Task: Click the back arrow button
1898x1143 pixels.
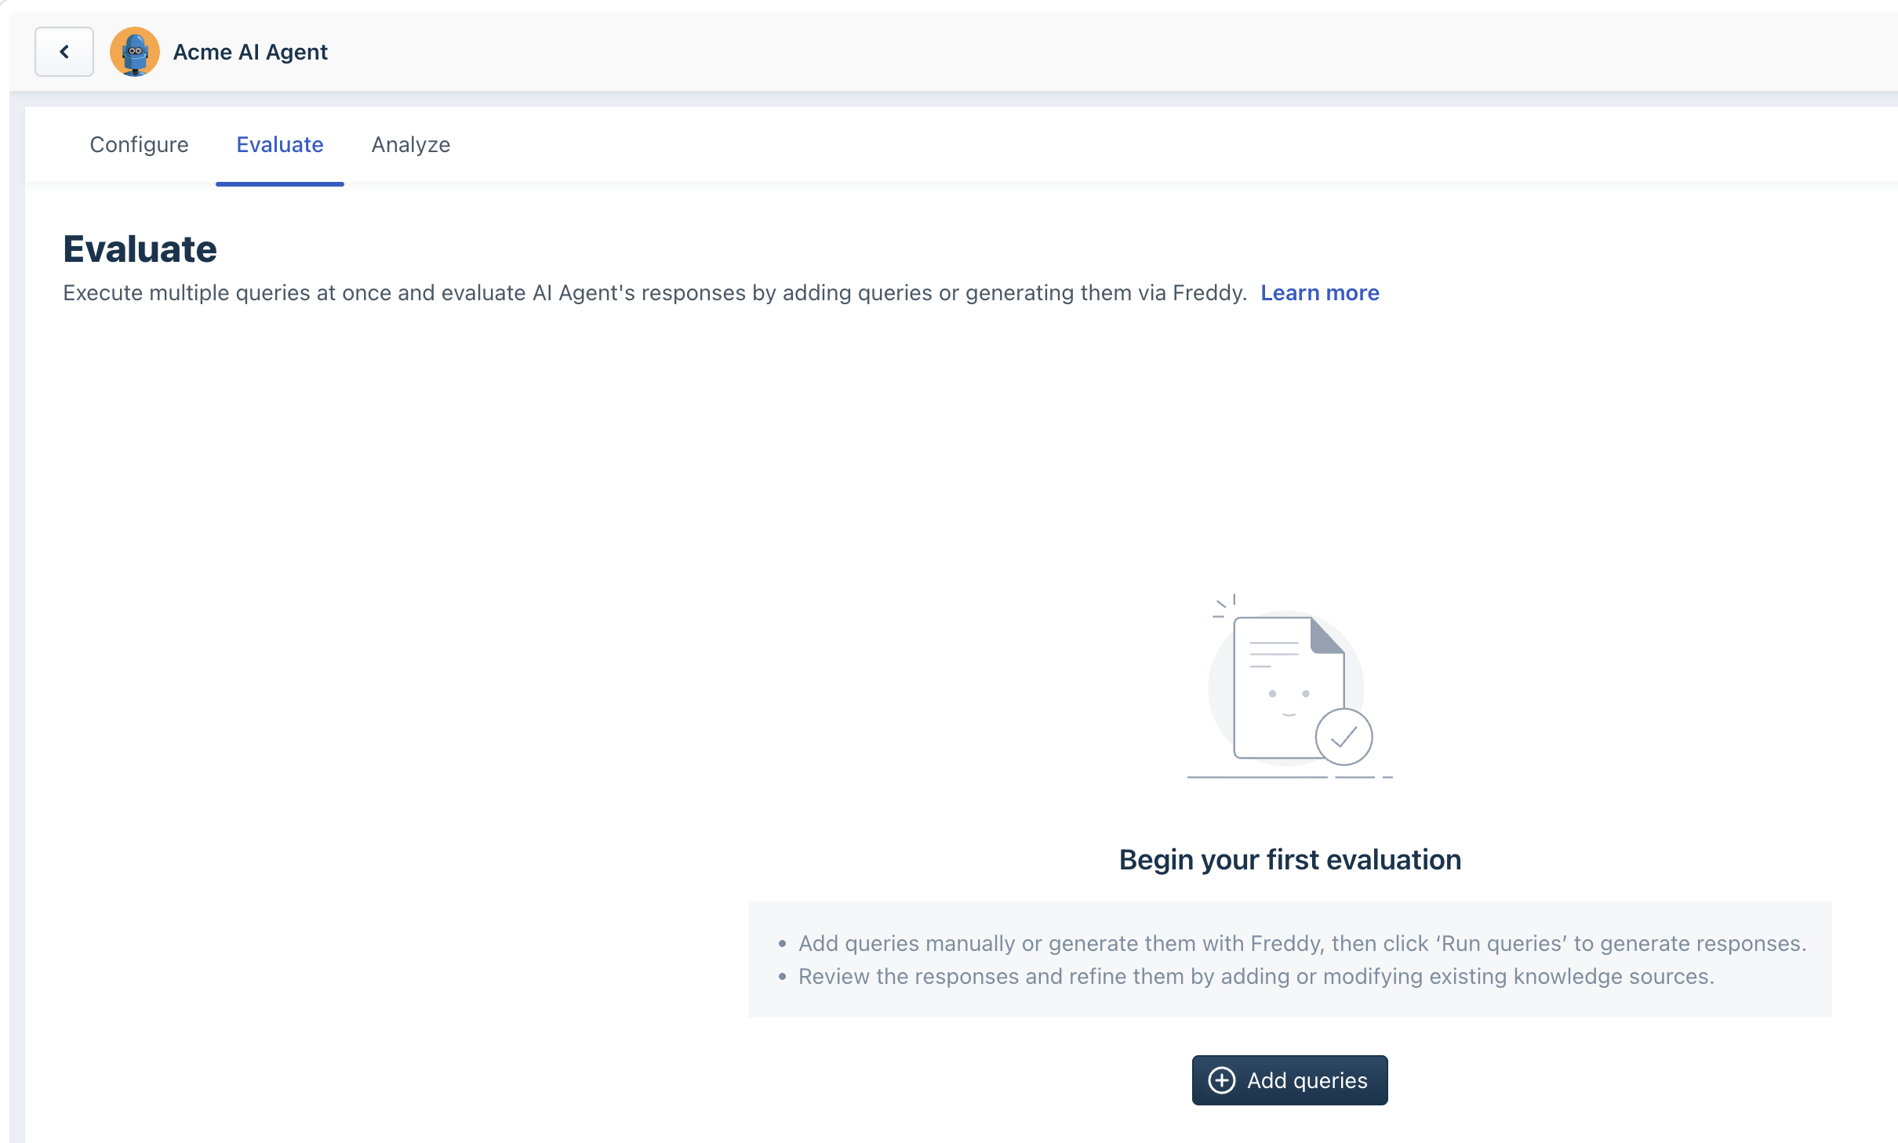Action: click(x=64, y=52)
